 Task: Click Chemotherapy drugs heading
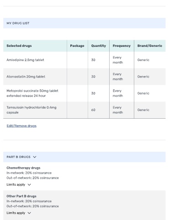coord(23,168)
